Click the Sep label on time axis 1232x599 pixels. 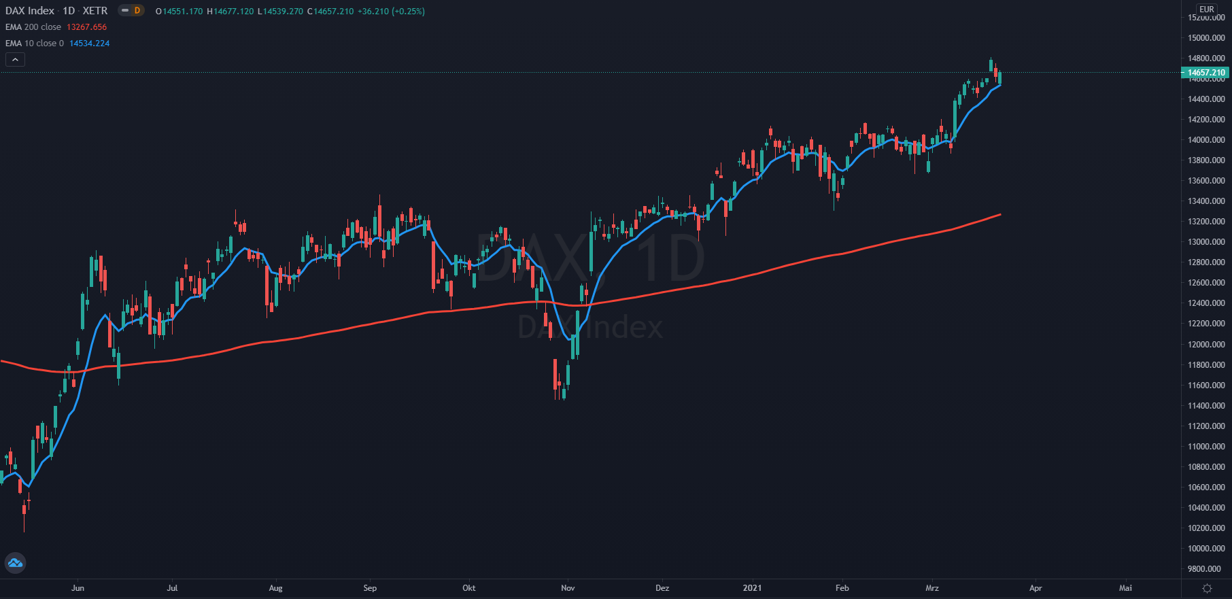370,588
